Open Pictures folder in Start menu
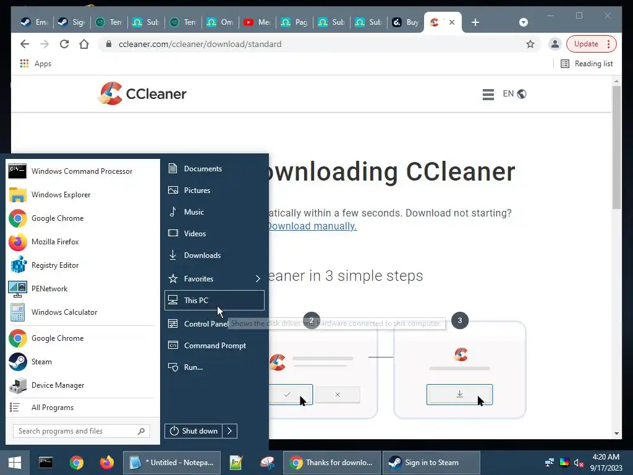This screenshot has width=633, height=475. (x=215, y=190)
